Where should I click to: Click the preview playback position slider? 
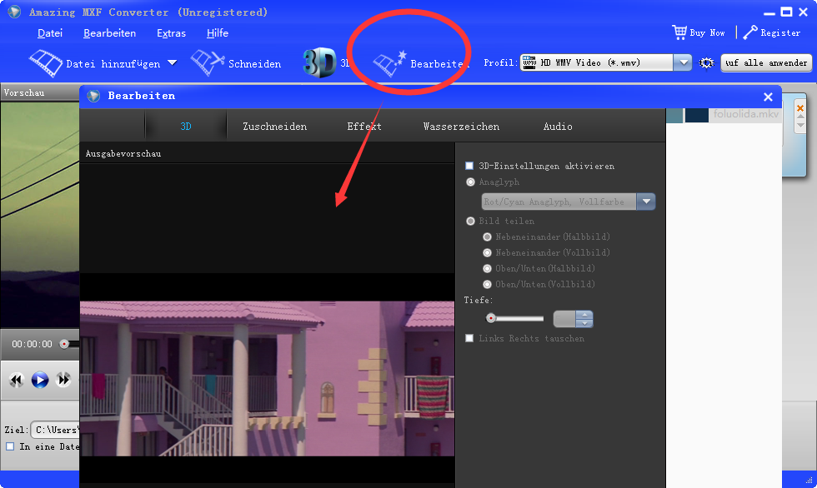click(64, 344)
